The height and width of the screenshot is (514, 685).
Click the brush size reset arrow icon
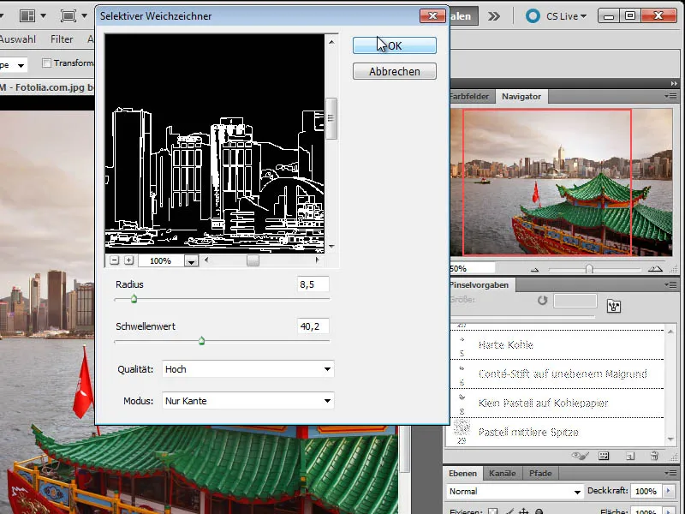(x=542, y=301)
